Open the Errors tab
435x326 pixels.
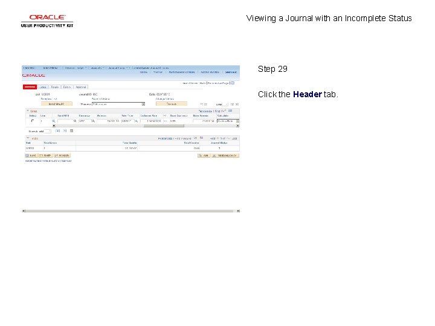(67, 87)
